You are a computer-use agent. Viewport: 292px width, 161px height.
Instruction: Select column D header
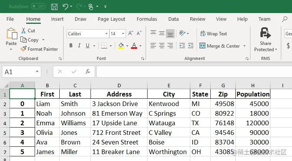tap(119, 85)
